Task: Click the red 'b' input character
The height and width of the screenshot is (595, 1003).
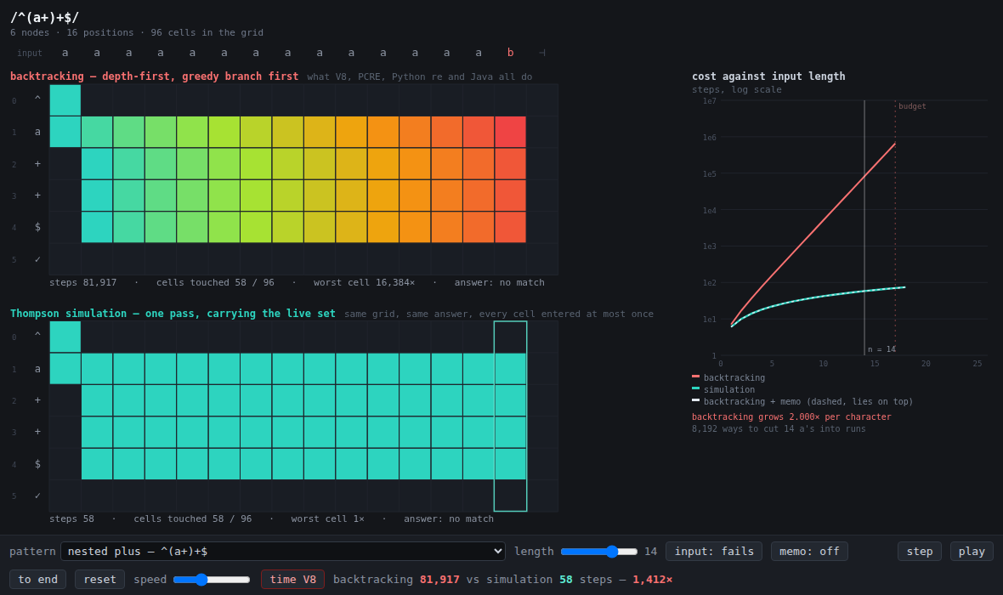Action: (511, 53)
